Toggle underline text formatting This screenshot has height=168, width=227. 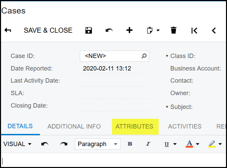[x=167, y=144]
